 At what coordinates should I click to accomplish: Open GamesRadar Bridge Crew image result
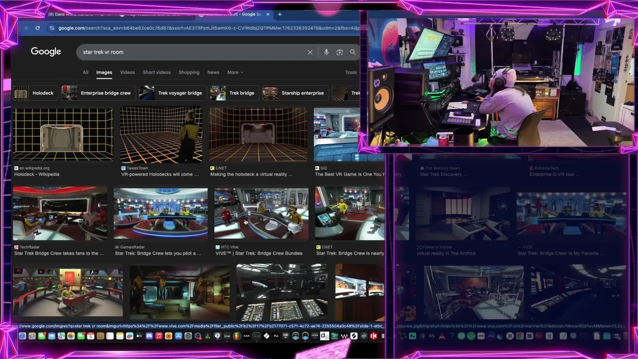(160, 214)
